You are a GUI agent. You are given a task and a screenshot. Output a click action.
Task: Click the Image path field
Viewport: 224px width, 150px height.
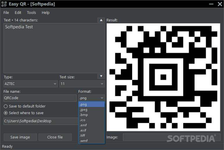(x=171, y=137)
